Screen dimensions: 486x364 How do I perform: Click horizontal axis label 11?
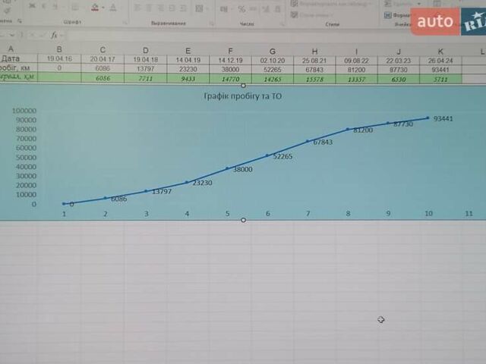pos(469,214)
